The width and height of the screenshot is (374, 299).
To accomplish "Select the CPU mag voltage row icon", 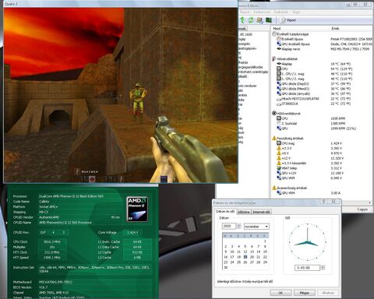I will (279, 143).
